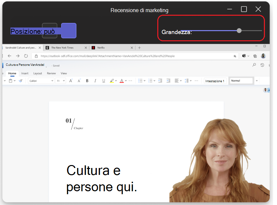The height and width of the screenshot is (205, 277).
Task: Open the Teams extension icon in browser toolbar
Action: (x=244, y=56)
